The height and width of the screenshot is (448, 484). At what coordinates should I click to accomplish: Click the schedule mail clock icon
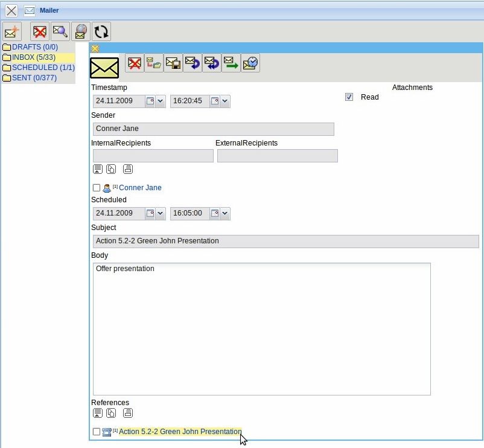tap(250, 63)
